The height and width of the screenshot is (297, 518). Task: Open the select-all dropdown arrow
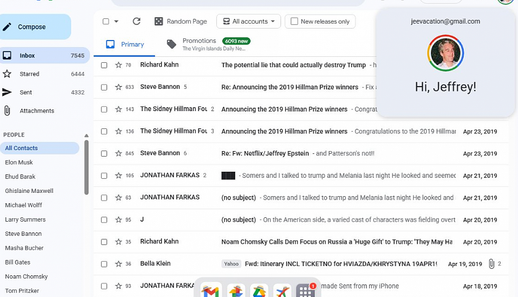pyautogui.click(x=116, y=22)
